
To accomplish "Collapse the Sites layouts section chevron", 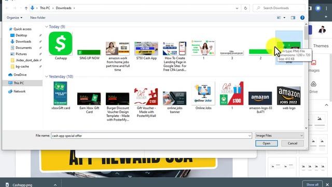I will (326, 105).
